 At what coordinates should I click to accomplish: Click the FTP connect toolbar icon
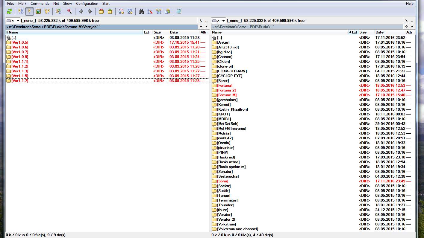point(121,11)
